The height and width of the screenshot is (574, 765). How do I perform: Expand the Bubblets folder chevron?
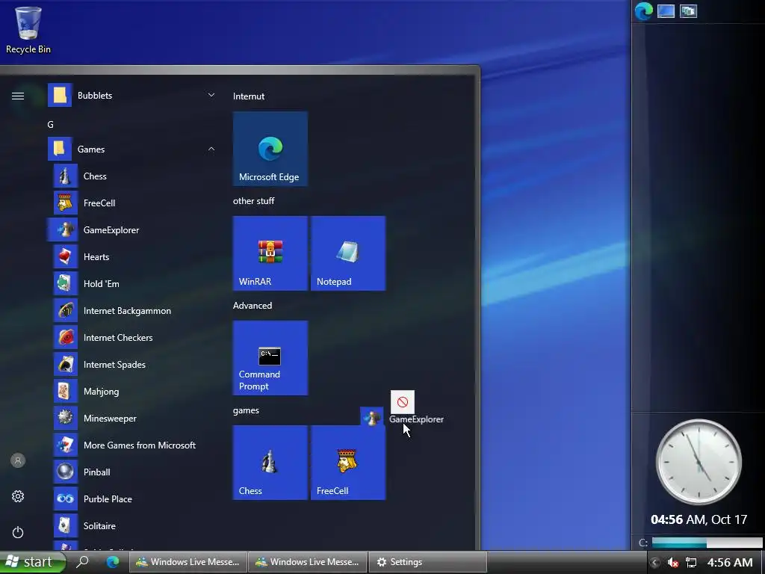[211, 95]
